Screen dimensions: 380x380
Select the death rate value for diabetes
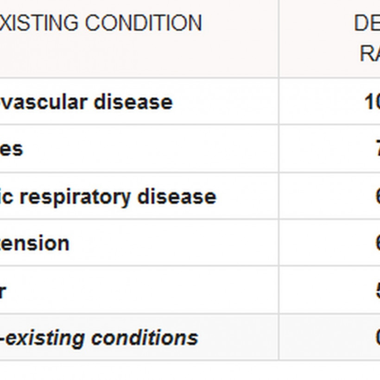click(x=377, y=149)
